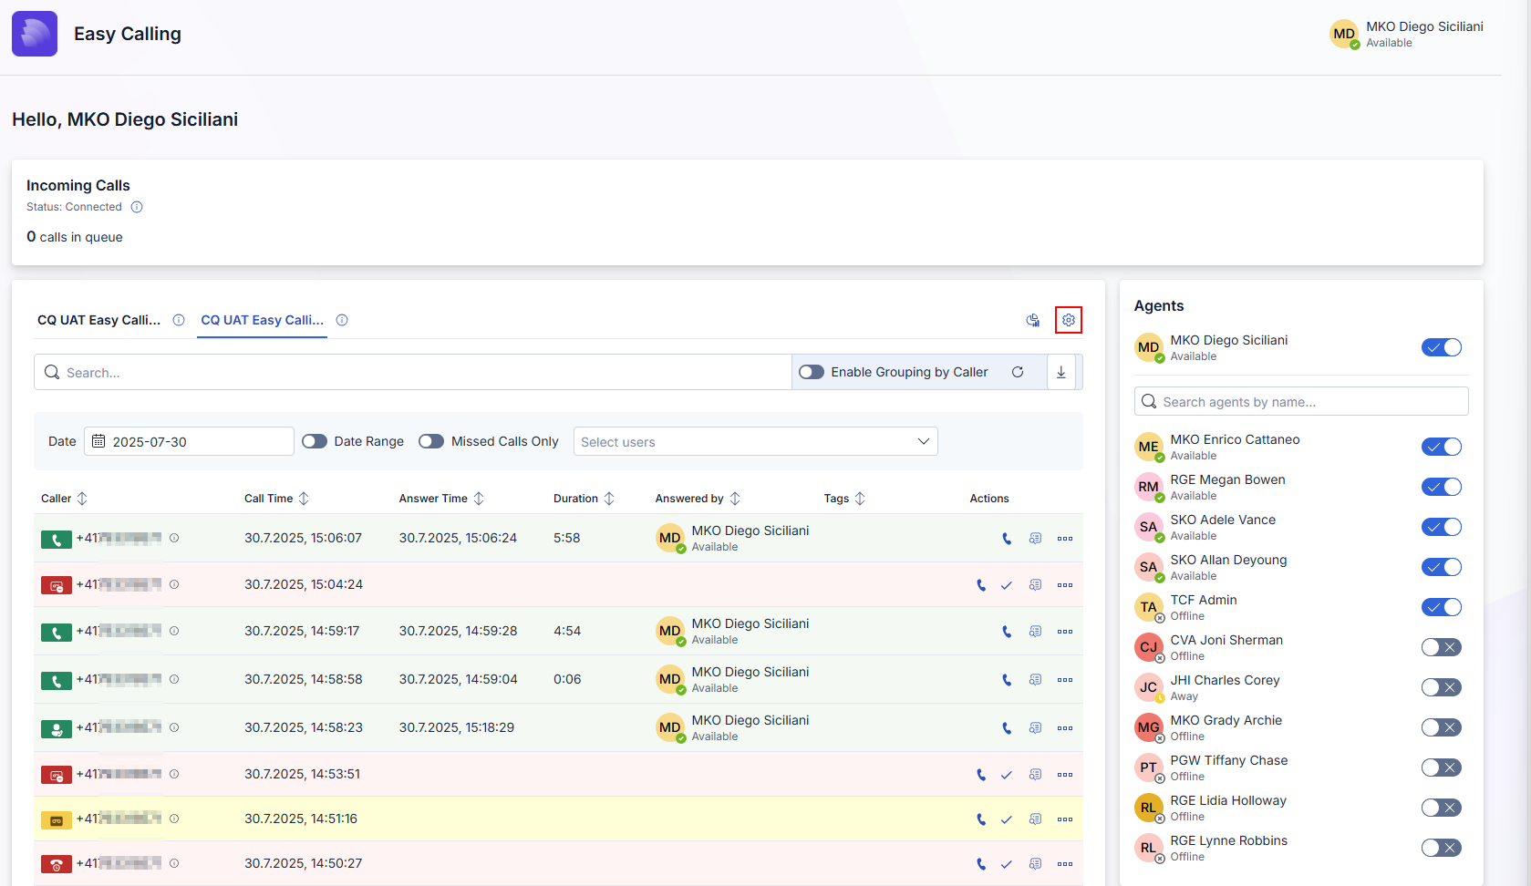Click the Easy Calling app logo
The image size is (1531, 886).
(35, 34)
